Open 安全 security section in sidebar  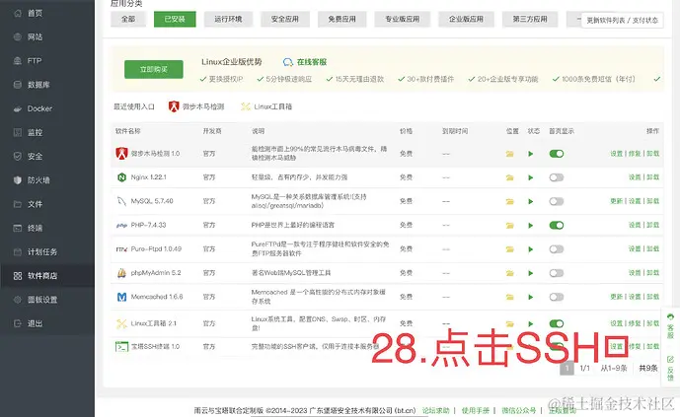(x=35, y=157)
